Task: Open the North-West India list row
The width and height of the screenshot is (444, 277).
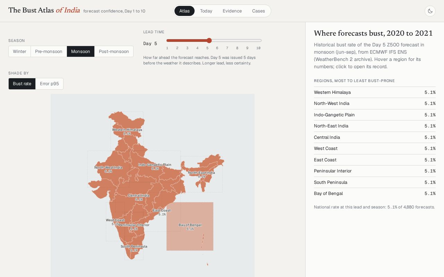Action: 375,104
